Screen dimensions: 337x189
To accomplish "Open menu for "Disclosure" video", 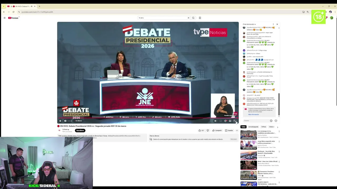I will (279, 152).
